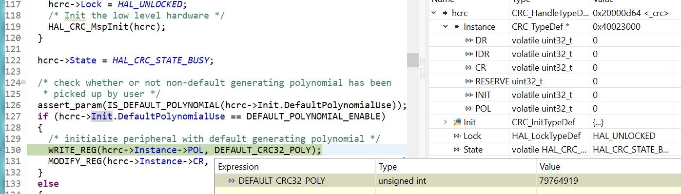Select the DEFAULT_CRC32_POLY expression row
681x194 pixels.
[x=448, y=181]
